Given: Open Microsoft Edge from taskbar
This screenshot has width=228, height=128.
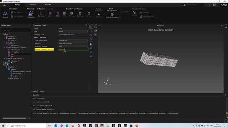Looking at the screenshot, I should point(67,126).
